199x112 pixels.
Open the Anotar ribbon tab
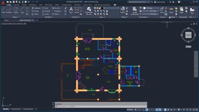point(24,5)
